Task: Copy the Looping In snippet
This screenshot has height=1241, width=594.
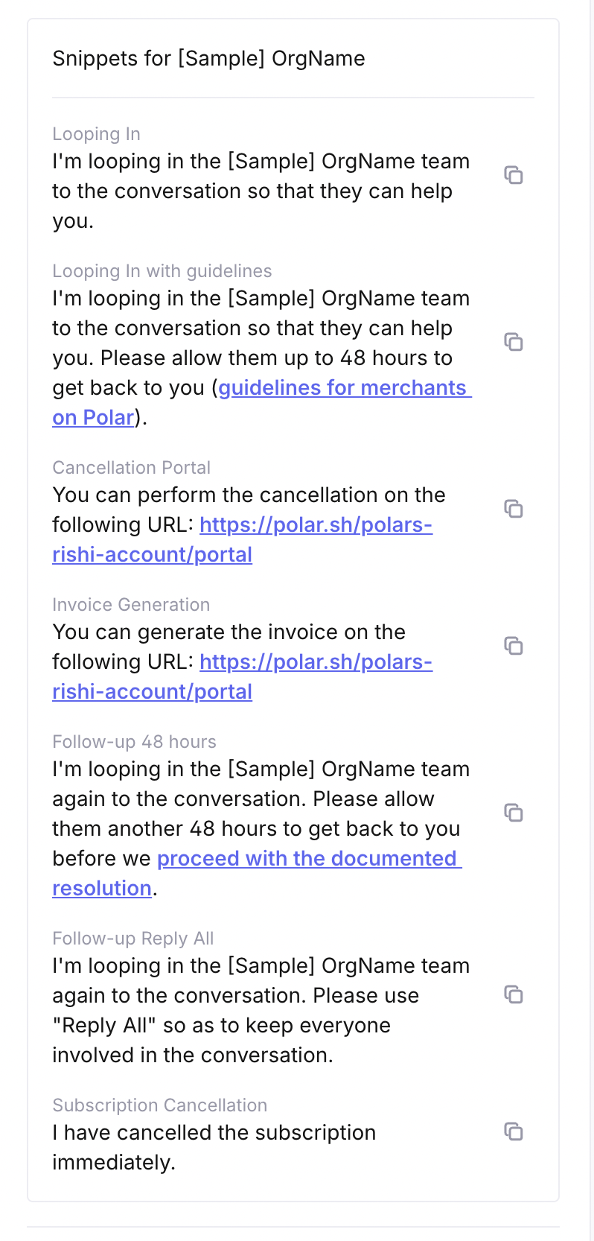Action: point(514,176)
